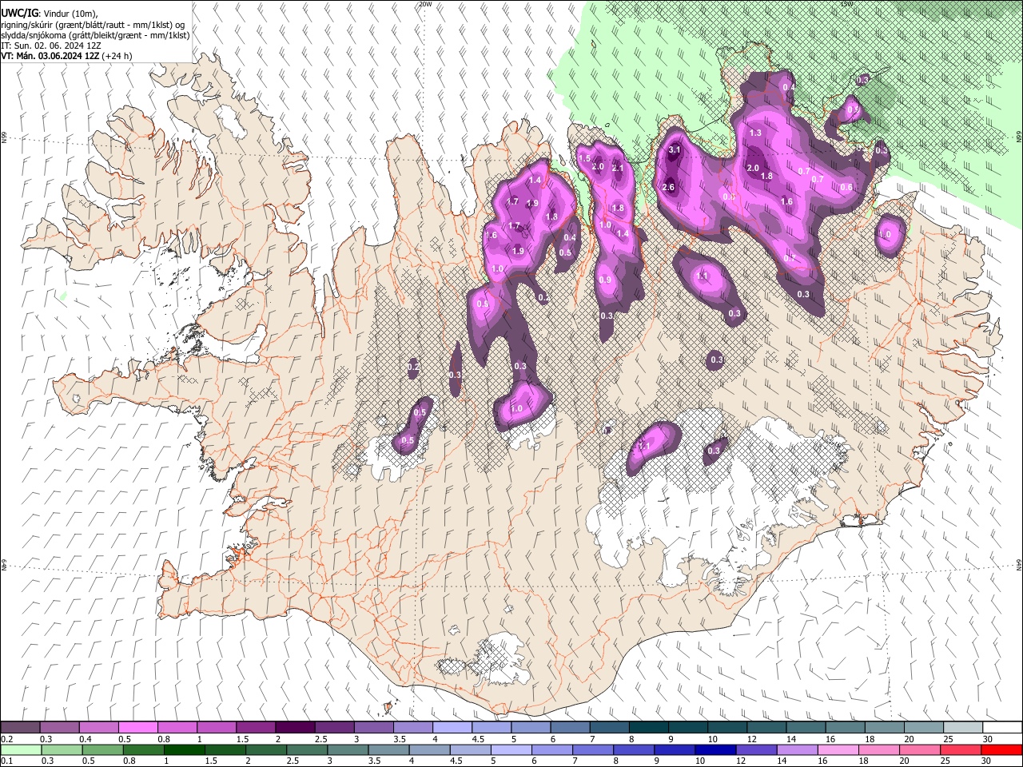The image size is (1023, 767).
Task: Pick the lower legend lavender swatch at 14
Action: point(798,750)
